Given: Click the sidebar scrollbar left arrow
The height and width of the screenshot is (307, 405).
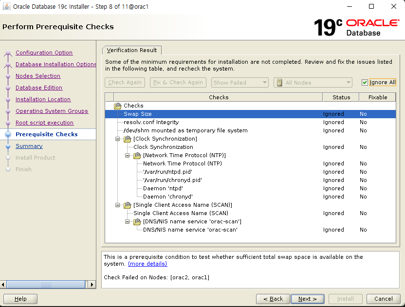Looking at the screenshot, I should pyautogui.click(x=3, y=285).
